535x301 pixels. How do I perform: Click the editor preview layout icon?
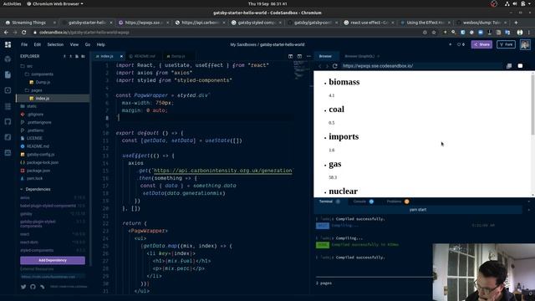(x=299, y=56)
